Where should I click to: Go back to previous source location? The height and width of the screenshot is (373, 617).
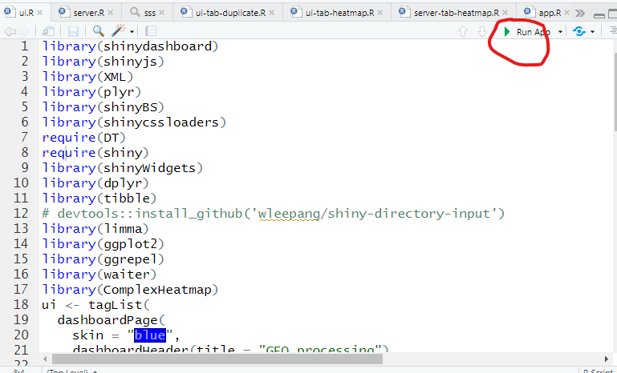(x=10, y=31)
